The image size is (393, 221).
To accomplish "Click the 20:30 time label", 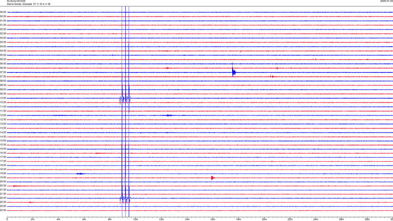I will (3, 186).
